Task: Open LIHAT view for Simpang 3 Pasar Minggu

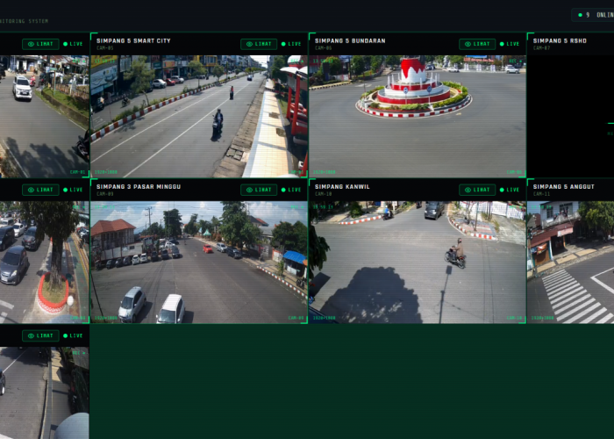Action: 259,190
